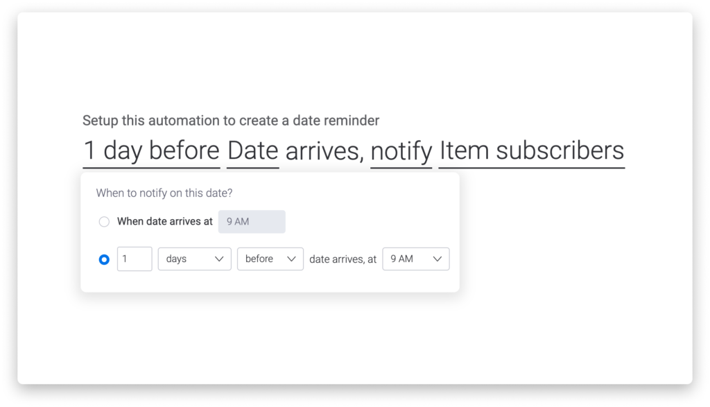710x407 pixels.
Task: Select the 'When date arrives at' radio button
Action: tap(104, 222)
